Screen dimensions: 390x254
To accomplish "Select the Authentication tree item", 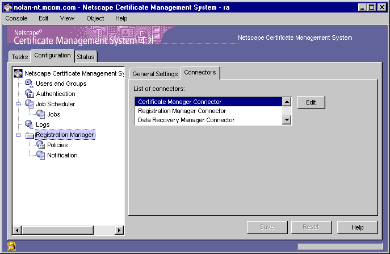I will coord(56,94).
